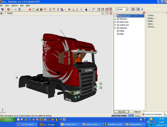167x127 pixels.
Task: Open the Help menu
Action: click(x=28, y=5)
